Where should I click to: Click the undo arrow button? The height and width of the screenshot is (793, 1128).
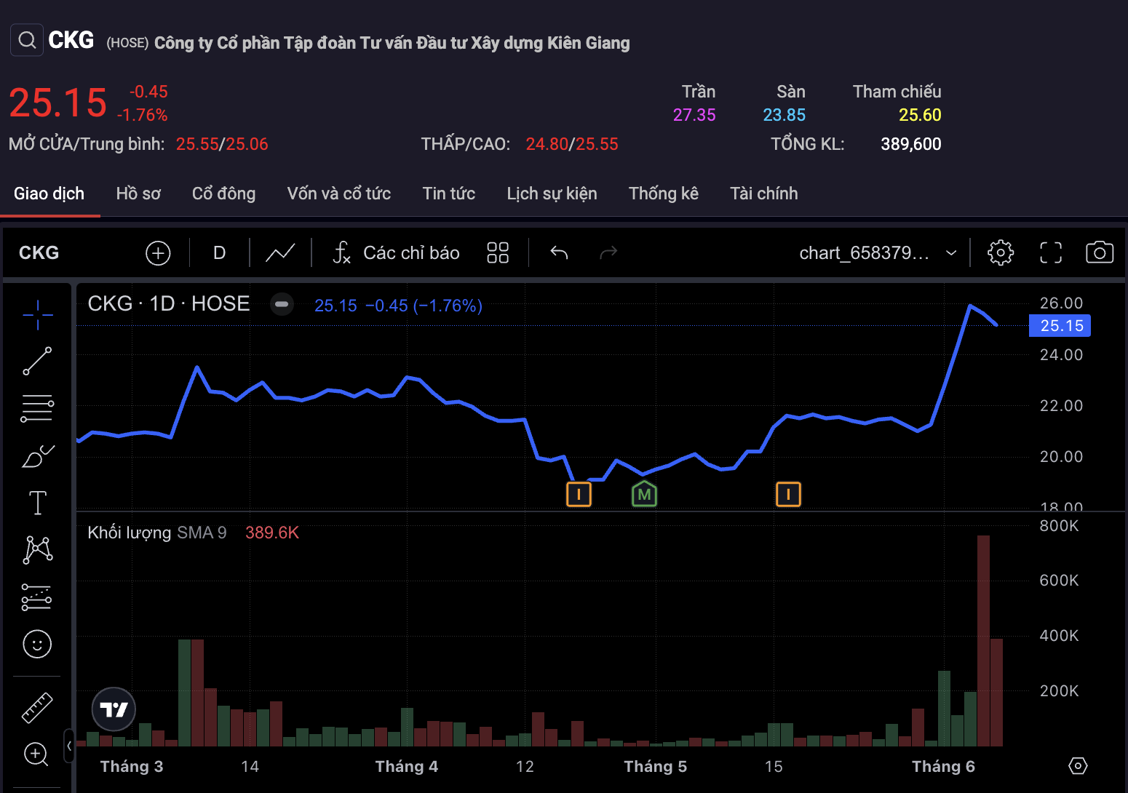(559, 252)
